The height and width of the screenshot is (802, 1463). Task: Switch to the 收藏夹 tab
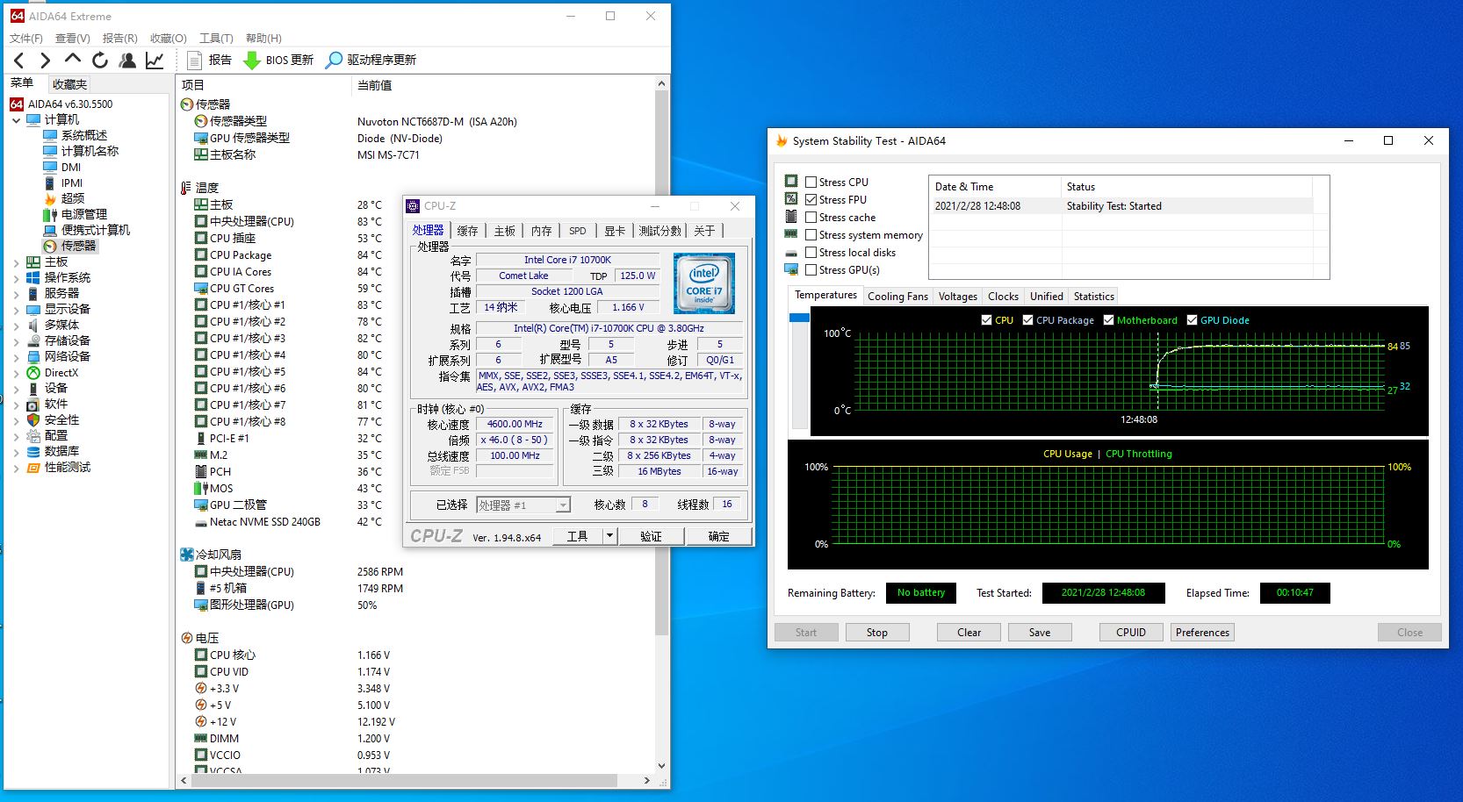69,84
